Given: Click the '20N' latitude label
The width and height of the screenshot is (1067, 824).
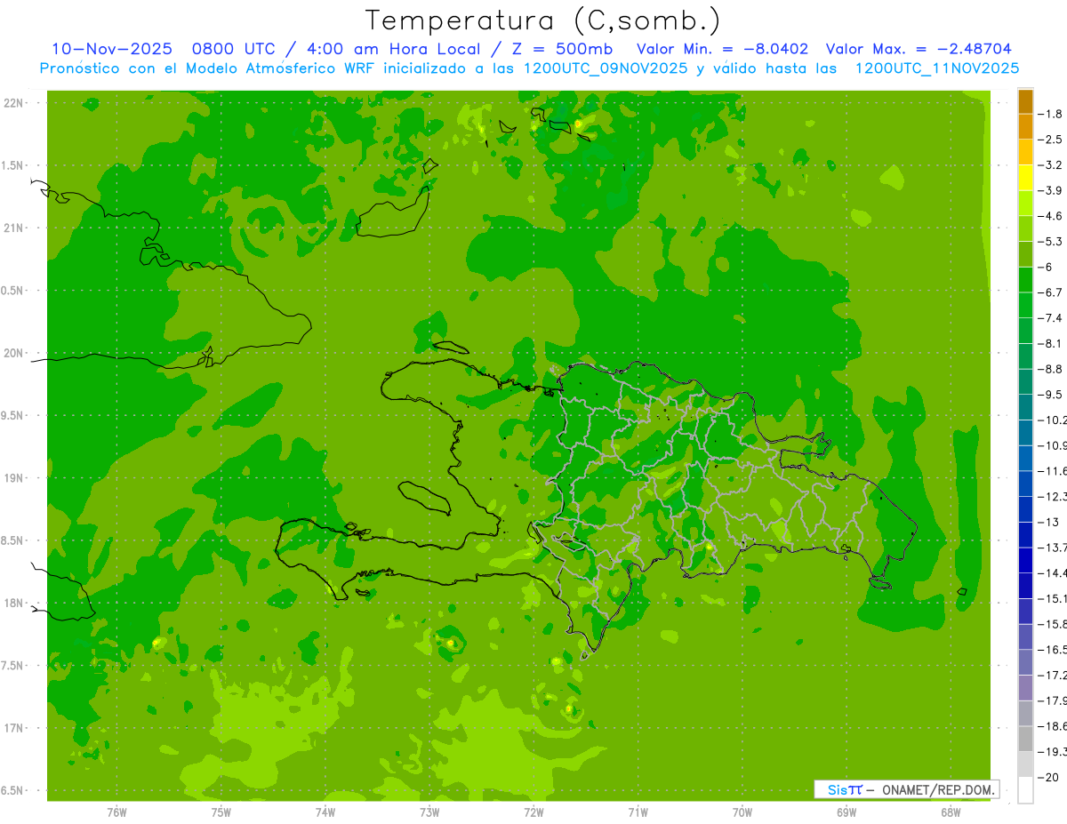Looking at the screenshot, I should (x=14, y=353).
